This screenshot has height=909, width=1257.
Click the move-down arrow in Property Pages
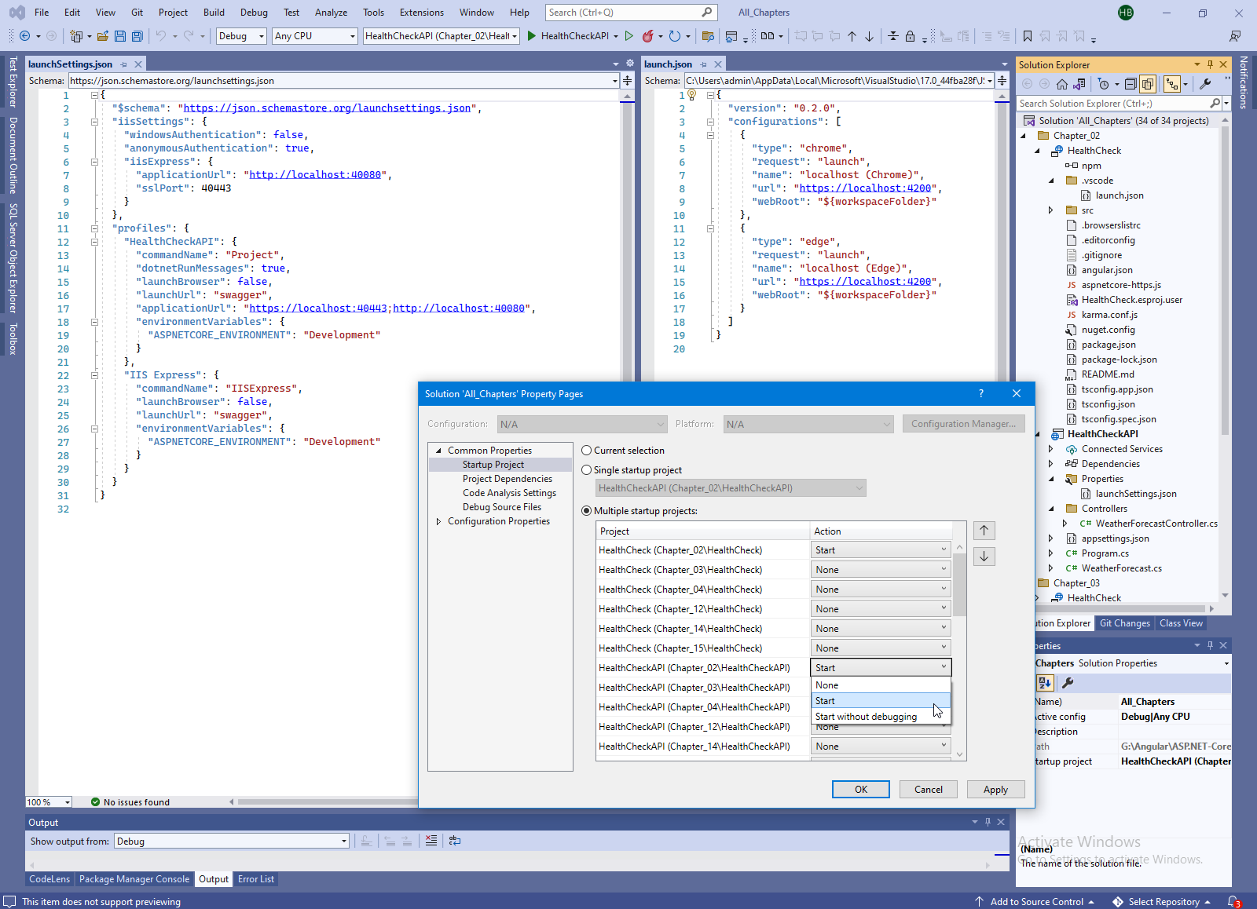click(x=984, y=557)
